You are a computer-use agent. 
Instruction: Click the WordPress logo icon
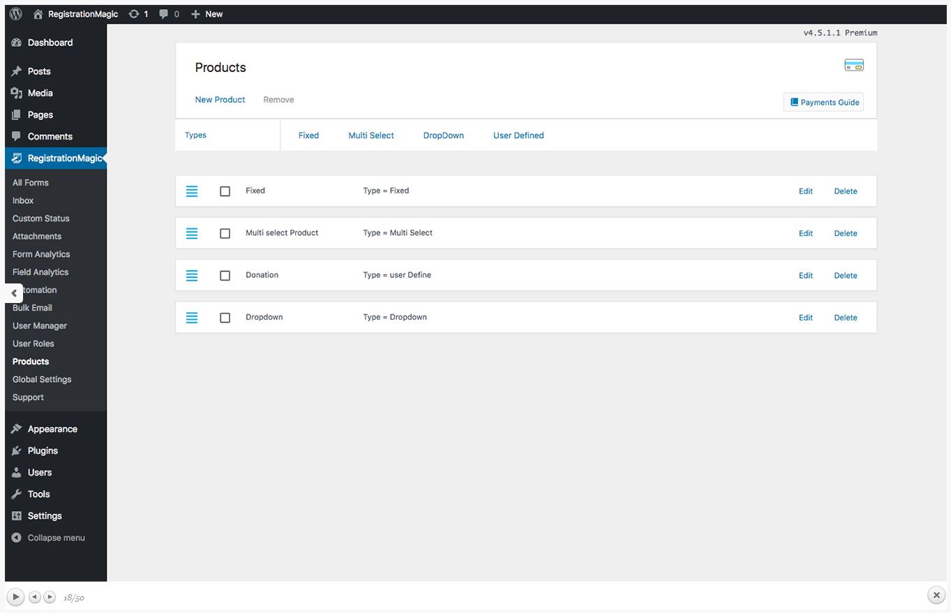point(15,14)
